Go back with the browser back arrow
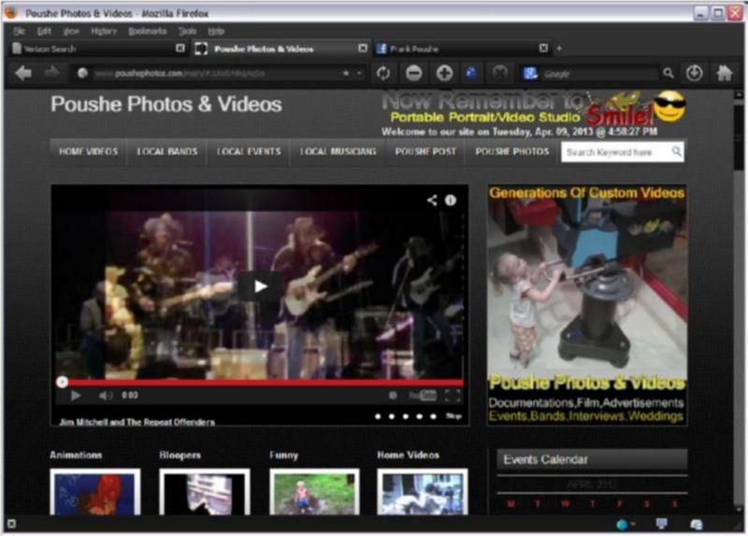Viewport: 748px width, 536px height. pyautogui.click(x=22, y=74)
